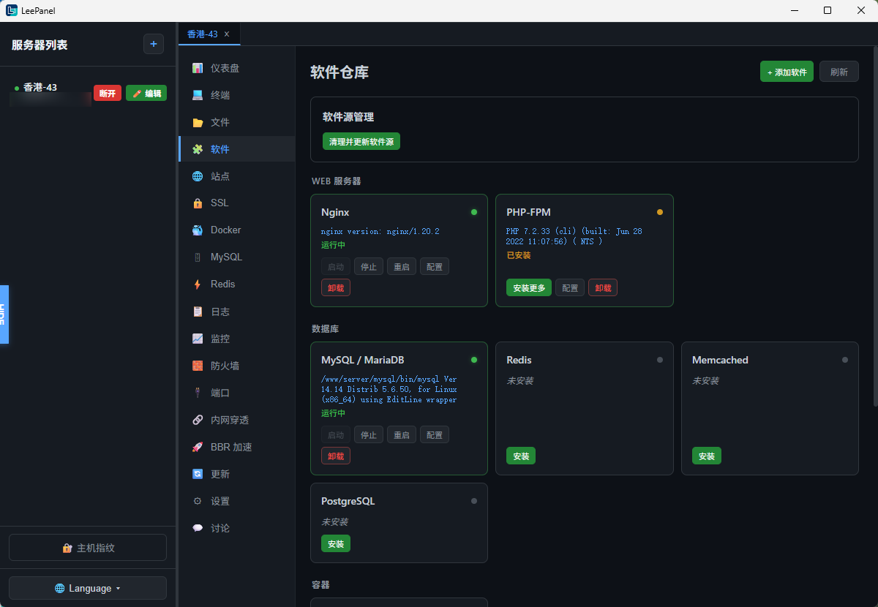The height and width of the screenshot is (607, 878).
Task: Switch to the 香港-43 tab
Action: (203, 34)
